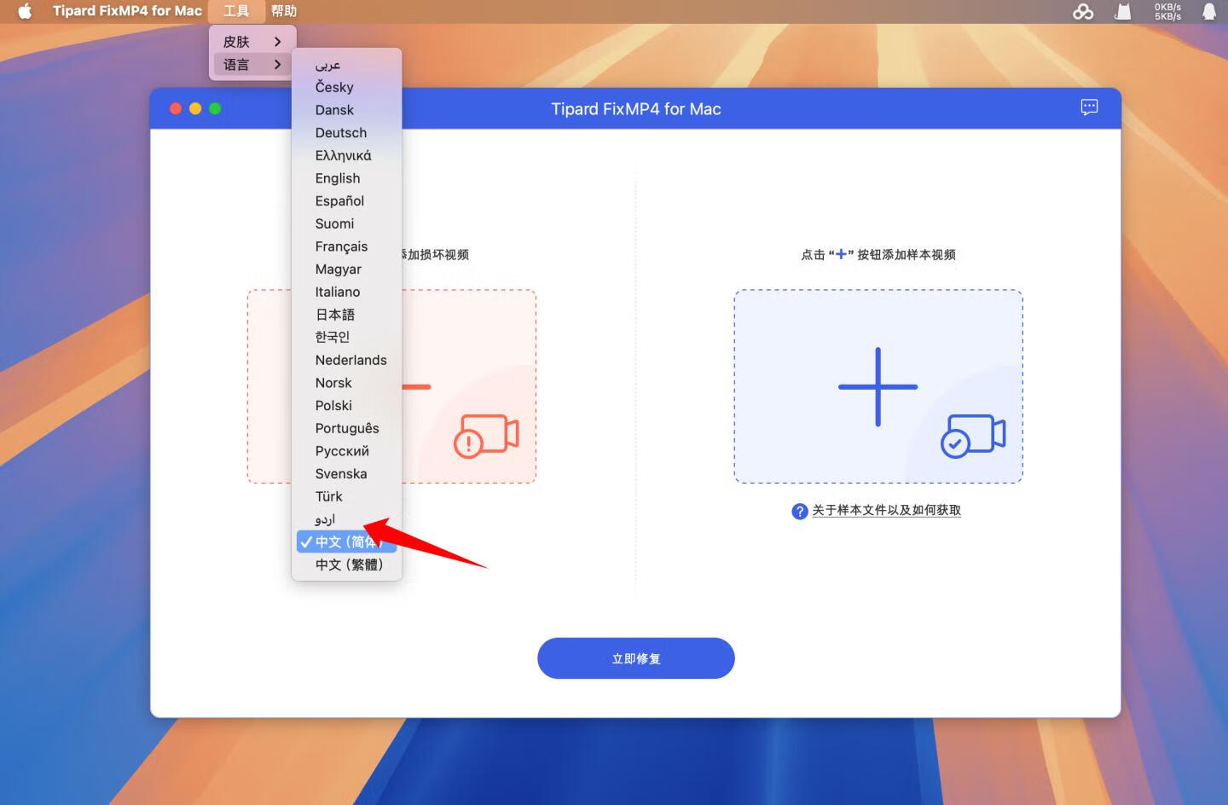Select Suomi language

coord(346,223)
